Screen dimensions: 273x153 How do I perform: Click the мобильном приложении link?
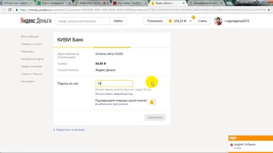[x=113, y=104]
